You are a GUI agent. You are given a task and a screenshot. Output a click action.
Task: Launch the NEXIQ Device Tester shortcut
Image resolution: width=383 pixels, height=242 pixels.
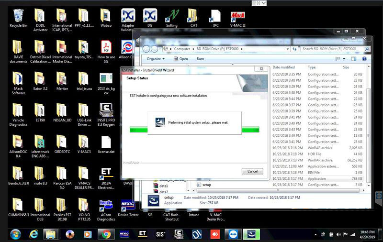click(128, 208)
